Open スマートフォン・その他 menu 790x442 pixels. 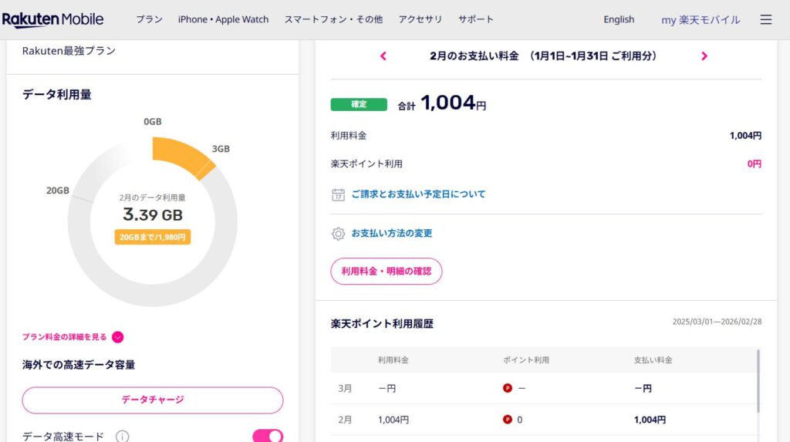point(333,19)
